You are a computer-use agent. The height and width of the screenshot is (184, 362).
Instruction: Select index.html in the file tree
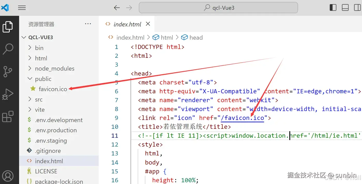pyautogui.click(x=59, y=161)
